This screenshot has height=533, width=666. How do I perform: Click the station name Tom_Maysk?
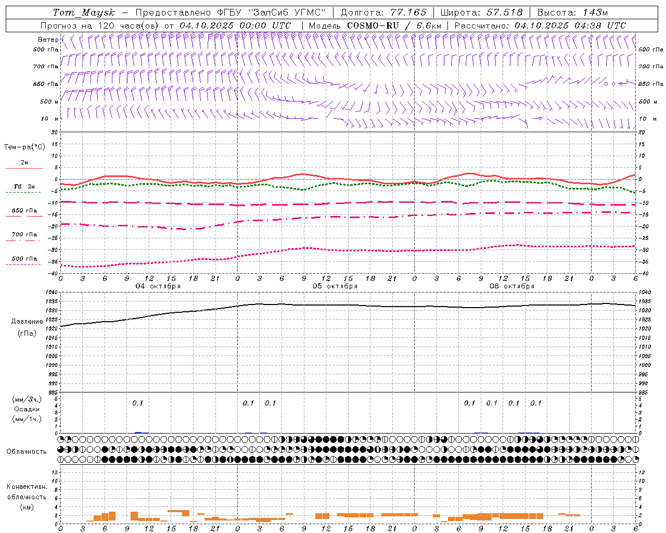point(84,12)
